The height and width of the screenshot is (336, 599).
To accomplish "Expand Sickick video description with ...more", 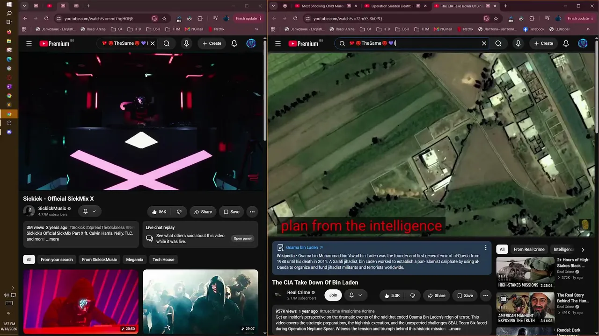I will (52, 239).
